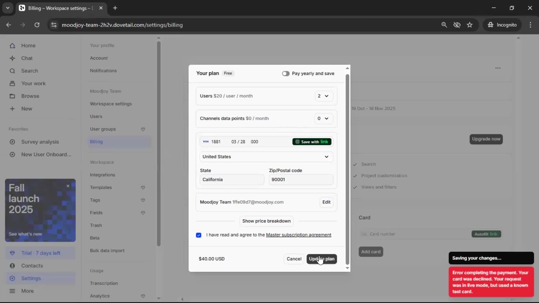Viewport: 539px width, 303px height.
Task: Open the United States country dropdown
Action: 266,157
